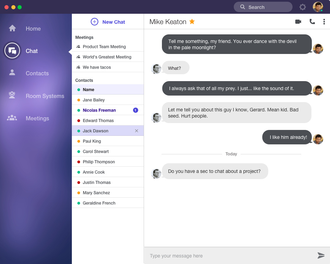Click the Contacts person icon

12,73
